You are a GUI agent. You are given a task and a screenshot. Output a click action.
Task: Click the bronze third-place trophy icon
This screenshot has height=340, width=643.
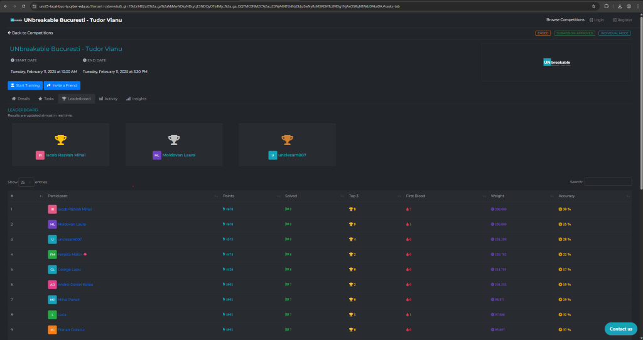pyautogui.click(x=287, y=139)
